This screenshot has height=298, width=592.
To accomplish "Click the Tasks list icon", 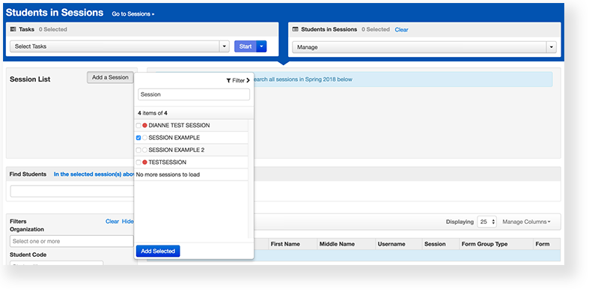I will [13, 29].
